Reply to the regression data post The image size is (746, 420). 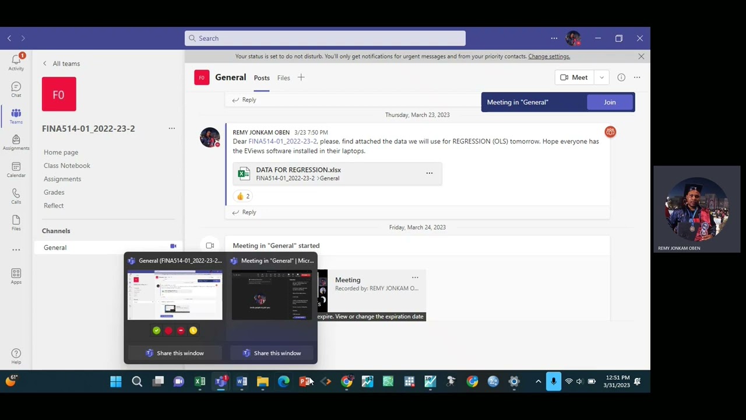[x=244, y=212]
